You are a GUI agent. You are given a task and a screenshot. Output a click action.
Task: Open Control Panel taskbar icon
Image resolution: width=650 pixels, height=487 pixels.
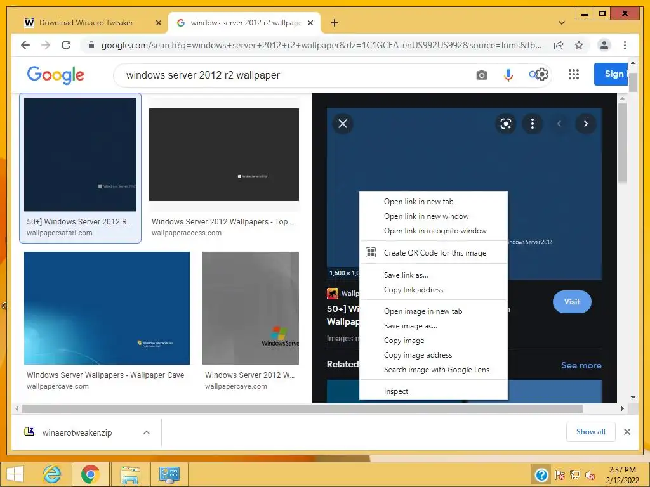[169, 474]
